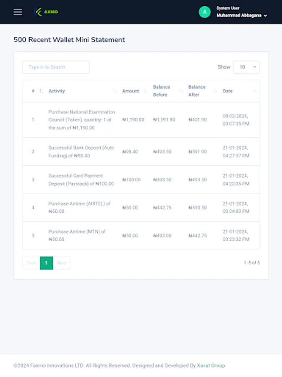Open the Show 10 entries dropdown
This screenshot has width=282, height=377.
246,67
